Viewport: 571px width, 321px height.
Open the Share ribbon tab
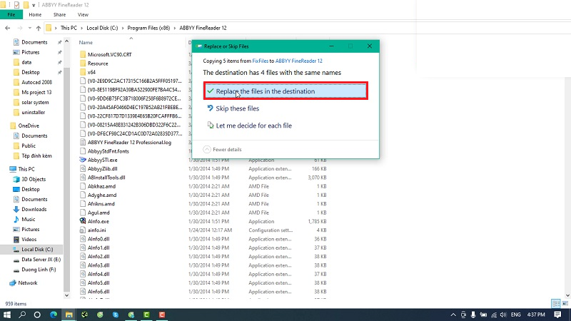(59, 14)
